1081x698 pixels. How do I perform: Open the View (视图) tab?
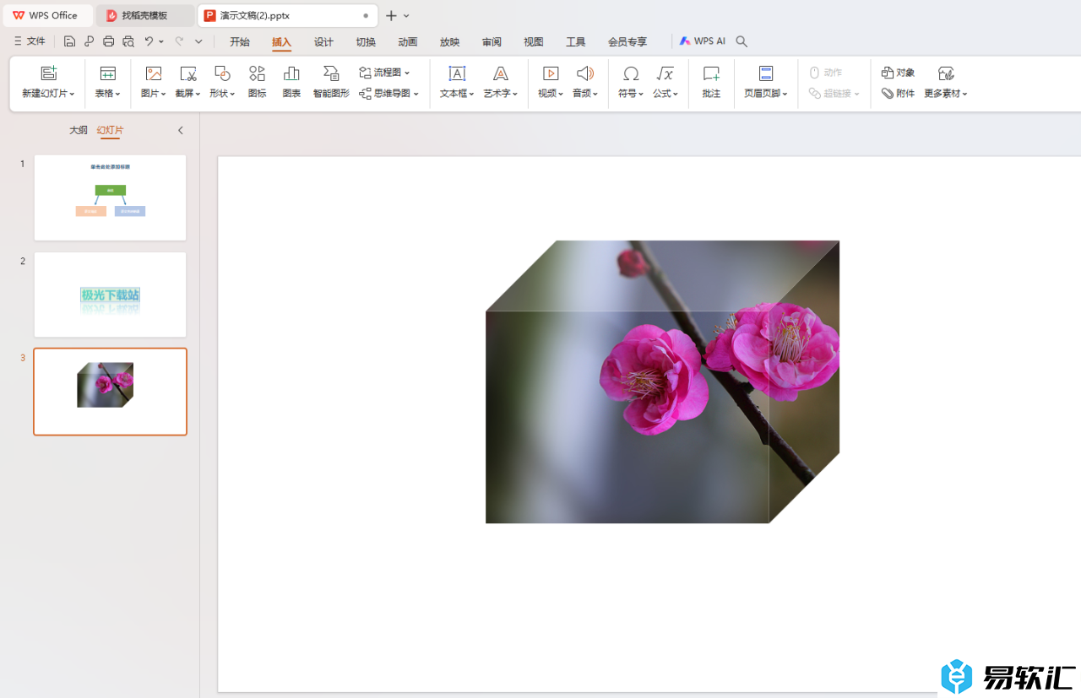534,41
